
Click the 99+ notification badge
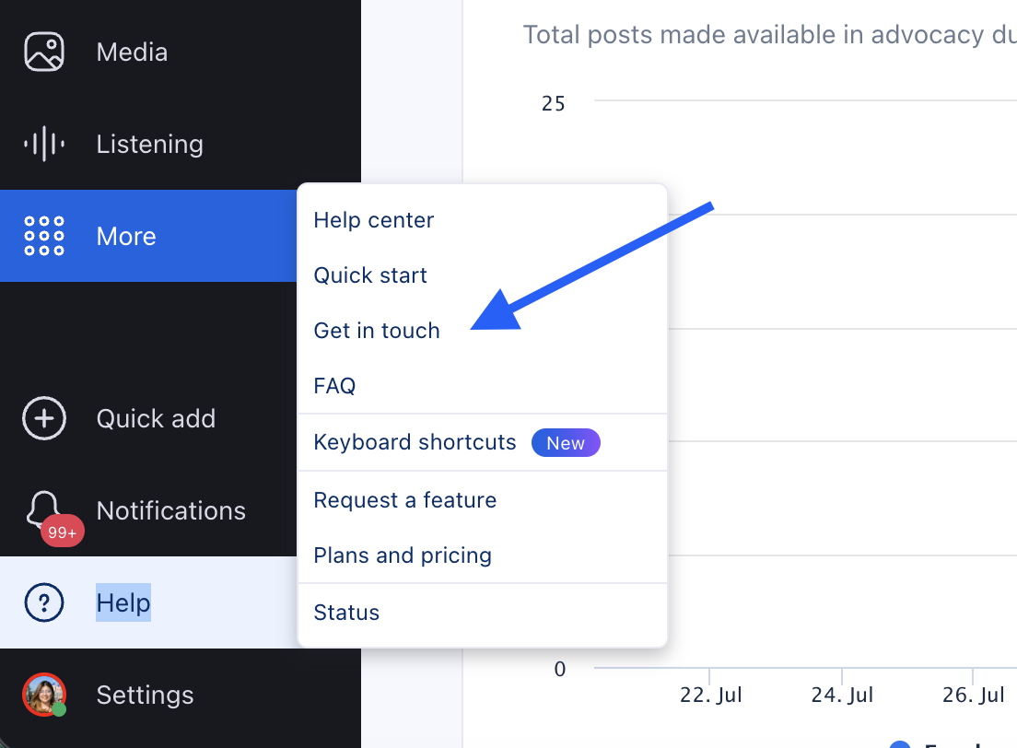(x=63, y=532)
